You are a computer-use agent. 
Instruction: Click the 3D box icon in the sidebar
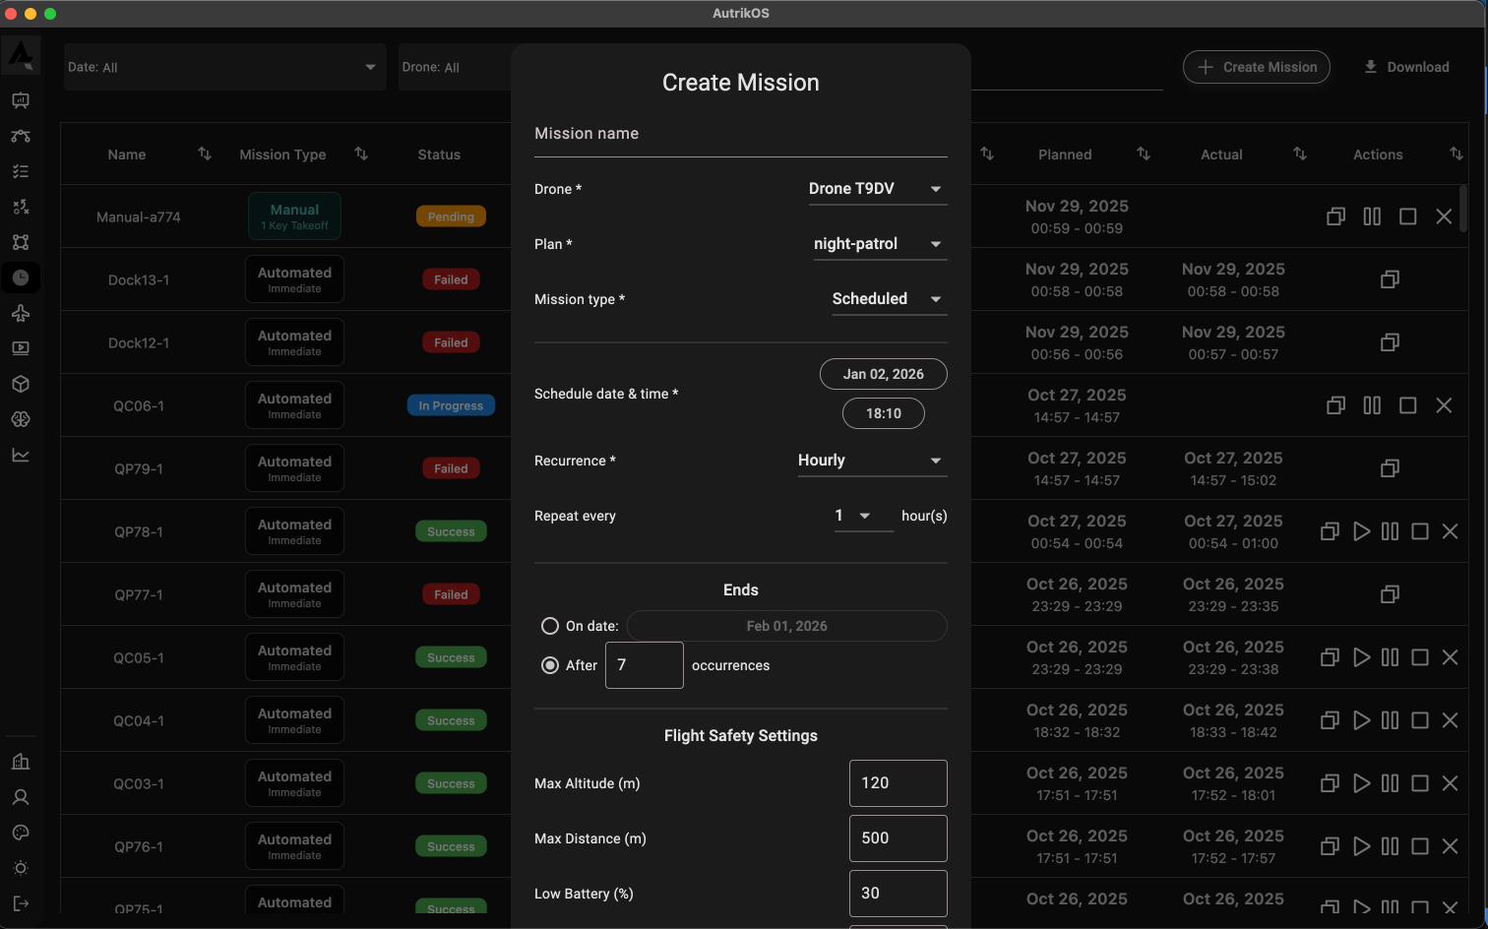[22, 384]
